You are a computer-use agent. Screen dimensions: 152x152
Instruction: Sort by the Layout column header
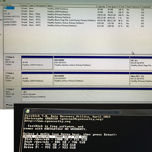pos(24,5)
